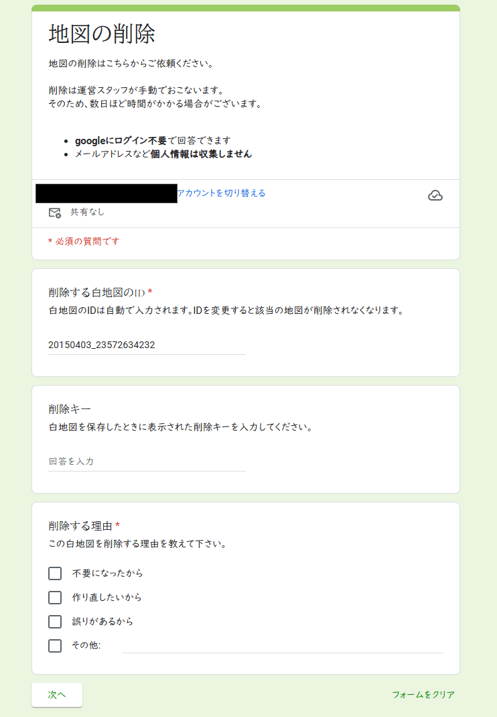Open the アカウントを切り替える link
Viewport: 497px width, 717px height.
[221, 193]
